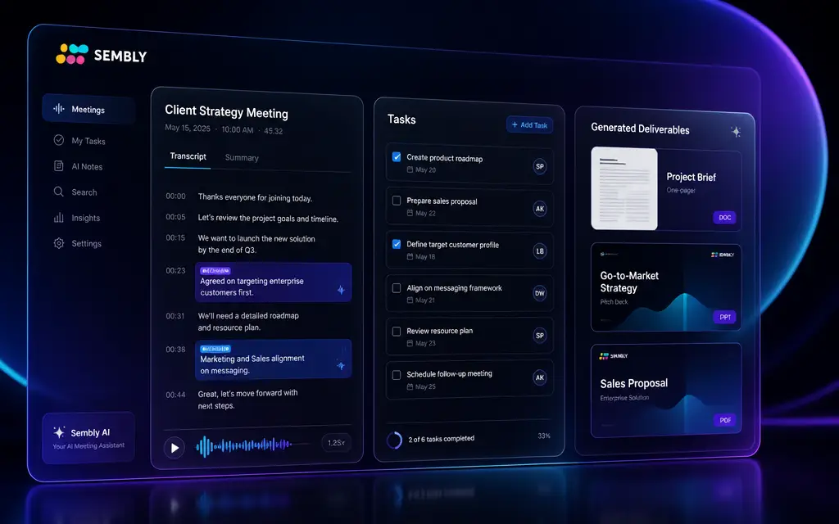Open Search in the sidebar
Screen dimensions: 839x524
point(75,192)
